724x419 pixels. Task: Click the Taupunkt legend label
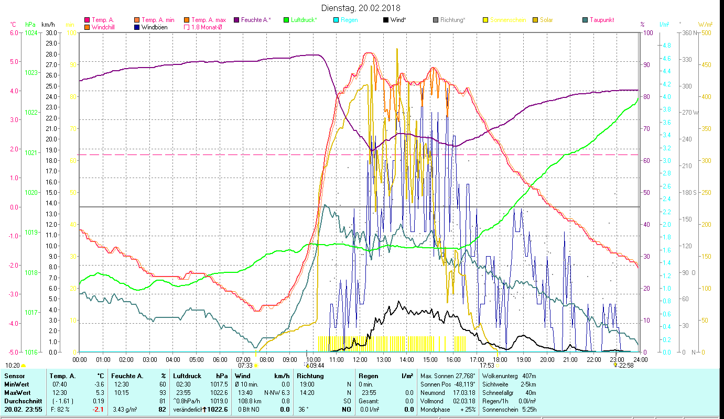(602, 20)
